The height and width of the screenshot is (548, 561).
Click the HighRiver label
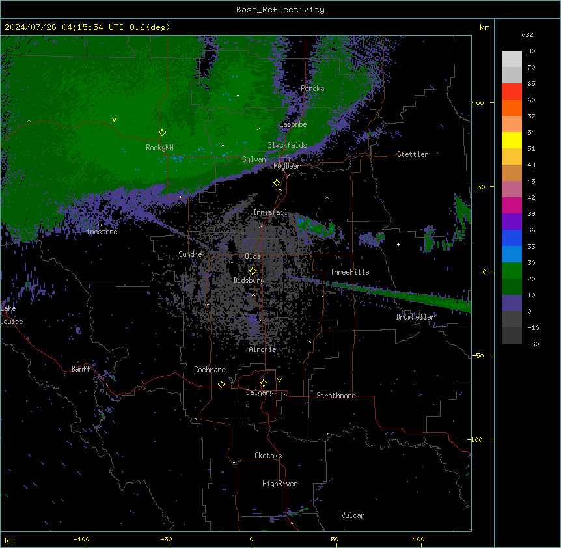pos(280,484)
